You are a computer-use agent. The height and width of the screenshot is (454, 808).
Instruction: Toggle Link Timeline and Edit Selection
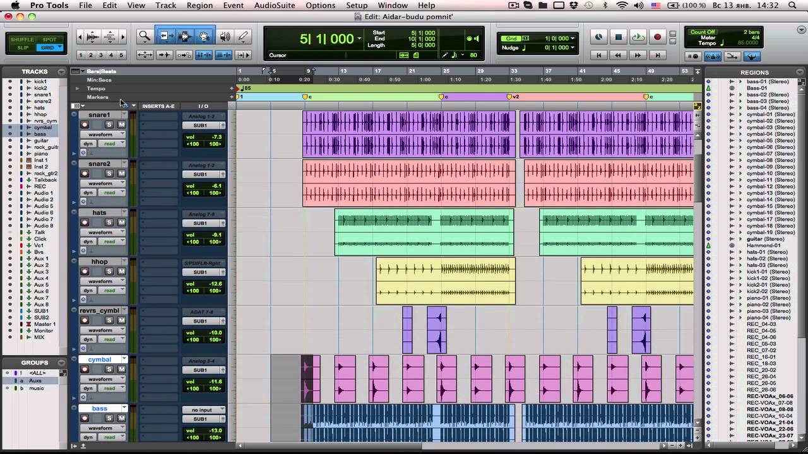[x=204, y=55]
